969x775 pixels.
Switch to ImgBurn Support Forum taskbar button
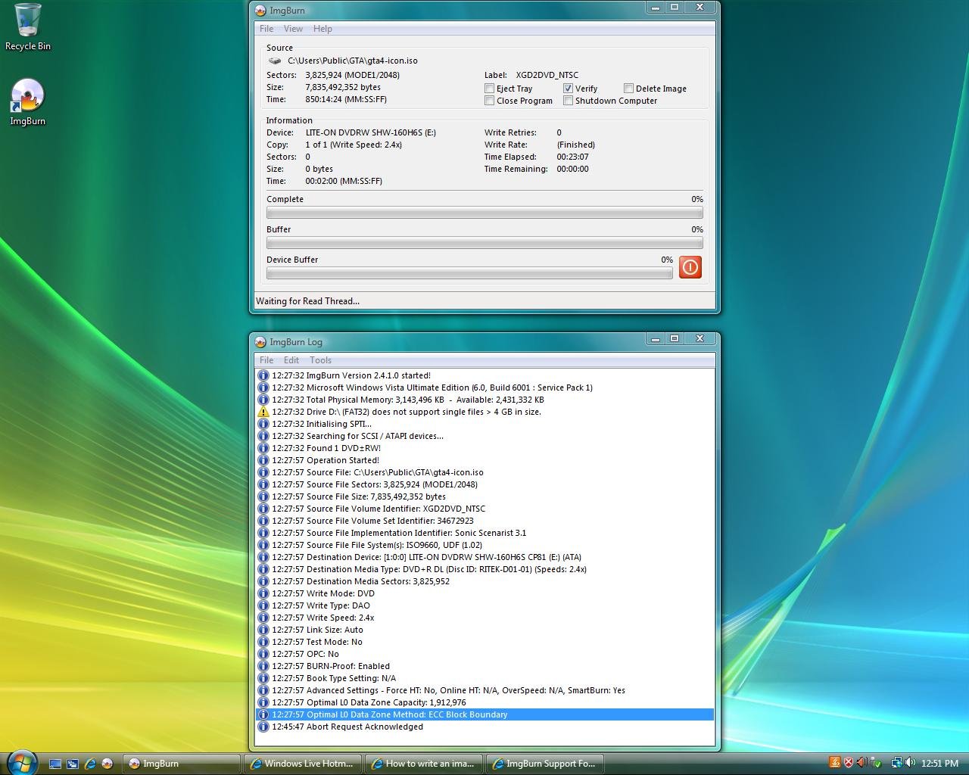click(544, 764)
